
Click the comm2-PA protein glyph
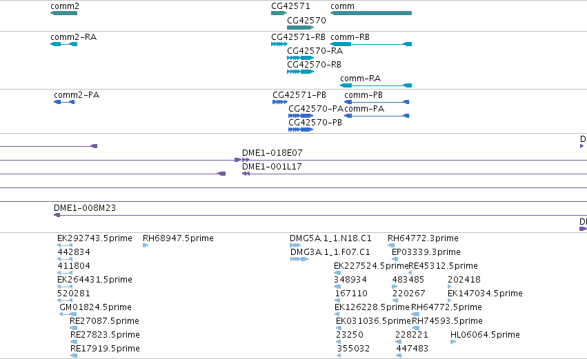point(64,102)
